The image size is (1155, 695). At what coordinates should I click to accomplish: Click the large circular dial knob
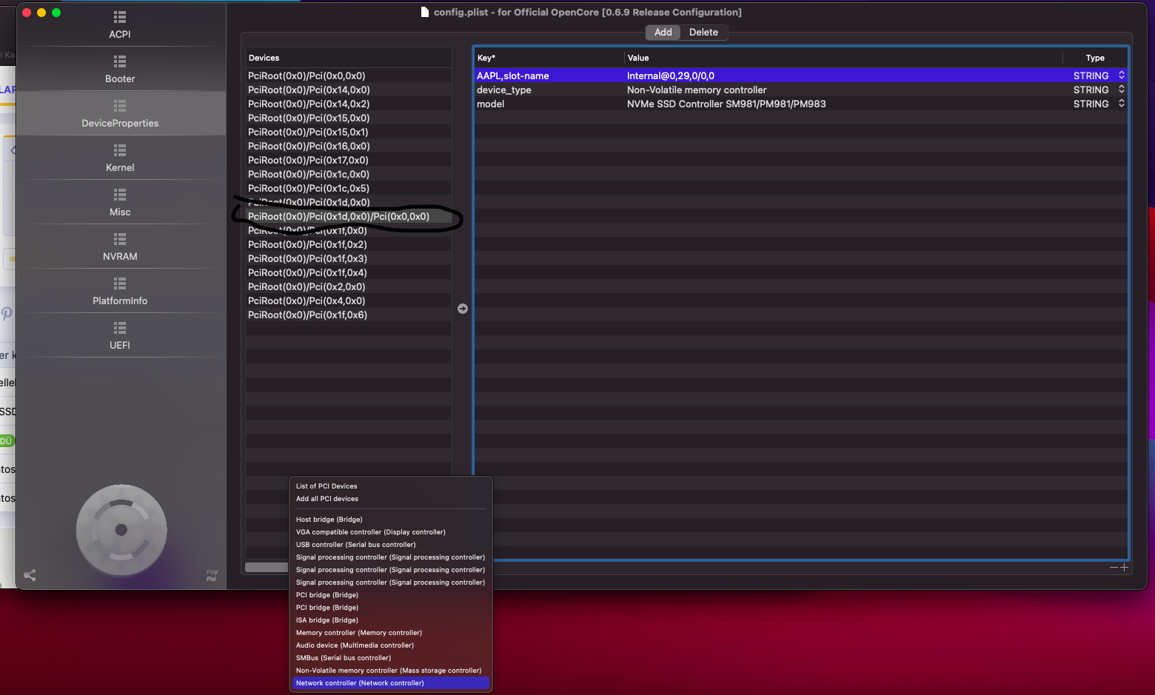(x=121, y=529)
